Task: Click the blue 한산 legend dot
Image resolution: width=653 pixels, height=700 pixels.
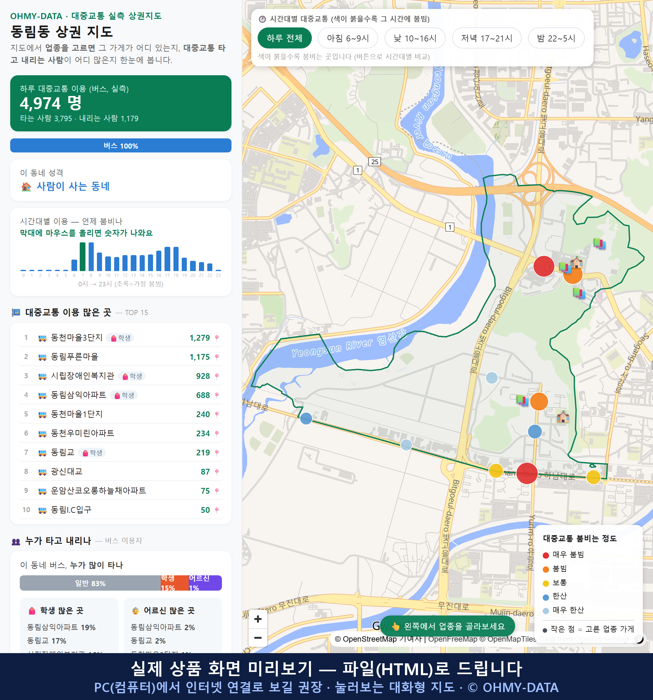Action: click(546, 597)
